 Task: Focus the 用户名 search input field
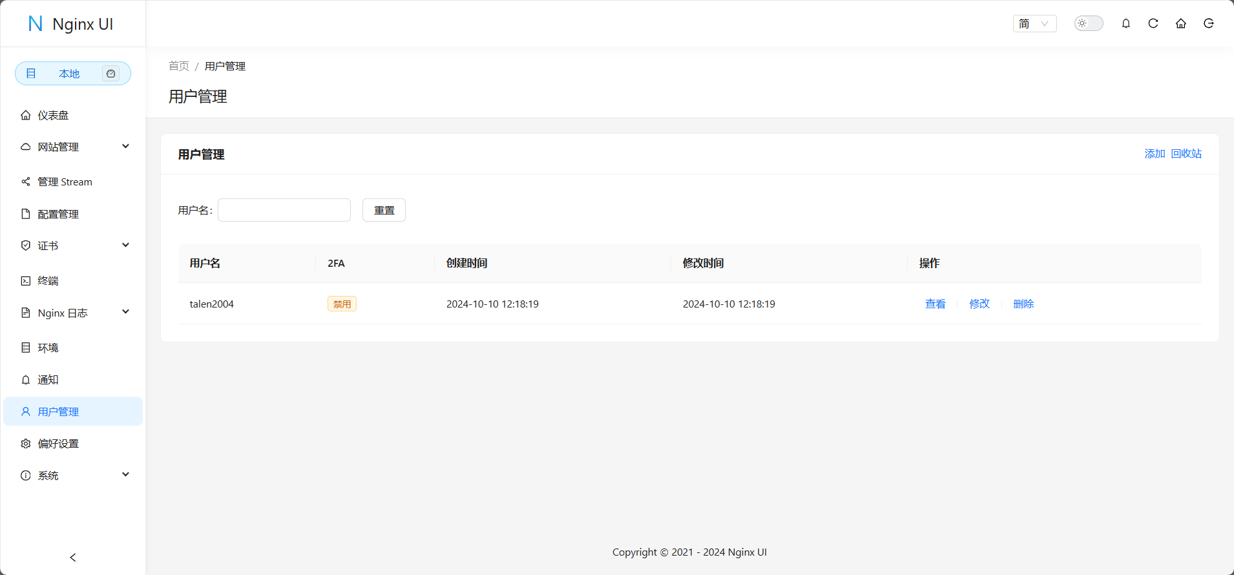pyautogui.click(x=284, y=210)
